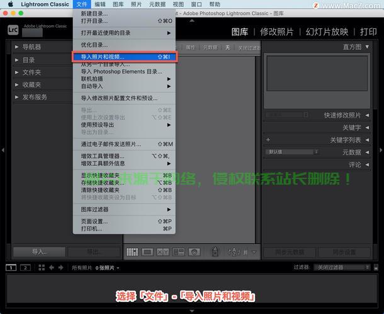Open the 关闭过滤器 filter dropdown
This screenshot has width=384, height=314.
(x=342, y=268)
